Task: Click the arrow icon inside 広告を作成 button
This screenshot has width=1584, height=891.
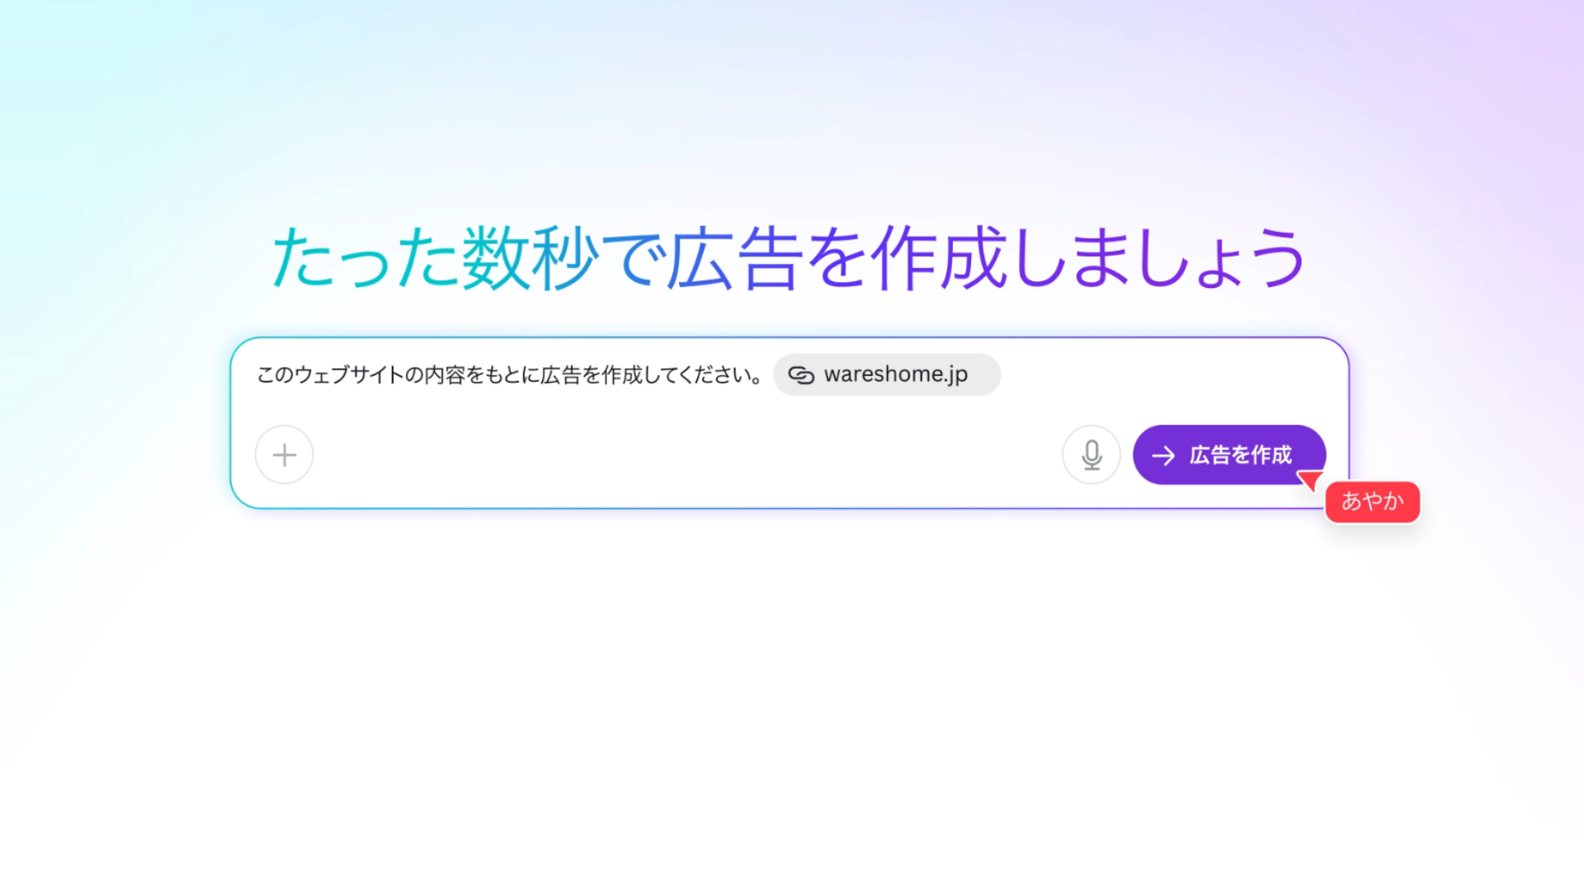Action: 1163,455
